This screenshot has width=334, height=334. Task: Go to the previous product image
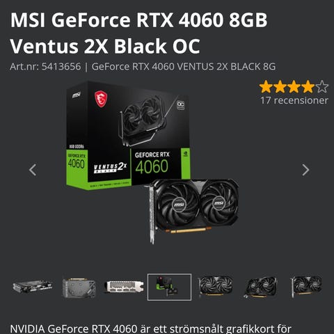point(33,170)
